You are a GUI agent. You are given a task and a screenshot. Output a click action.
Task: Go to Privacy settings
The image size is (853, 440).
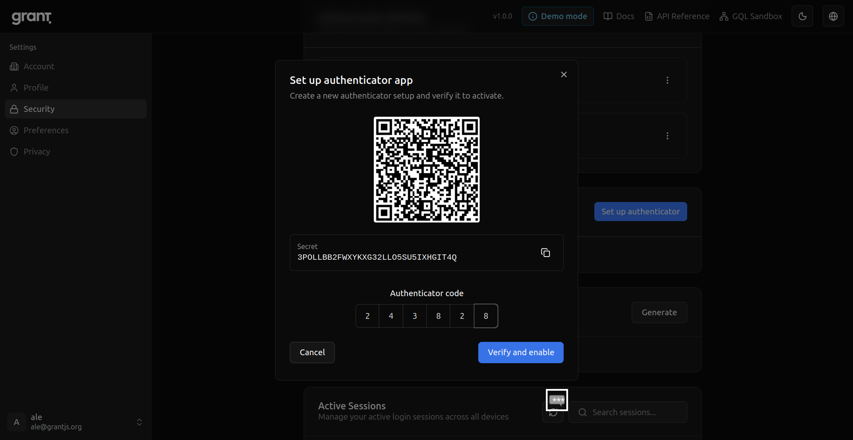click(x=76, y=152)
